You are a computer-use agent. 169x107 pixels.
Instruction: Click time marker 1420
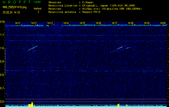click(x=163, y=23)
